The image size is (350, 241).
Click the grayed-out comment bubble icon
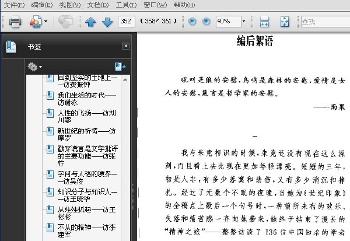tap(65, 22)
